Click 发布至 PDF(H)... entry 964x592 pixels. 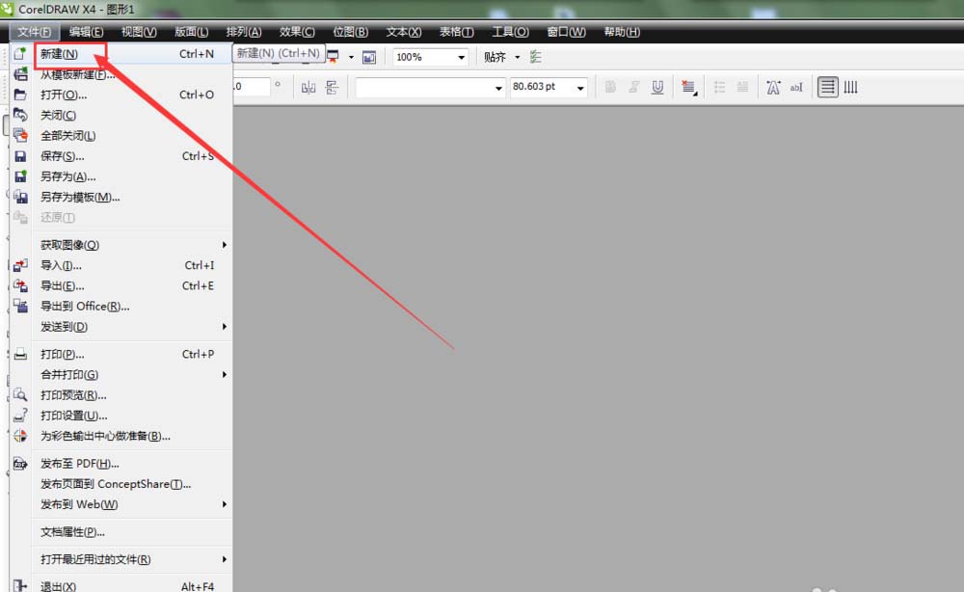tap(123, 464)
